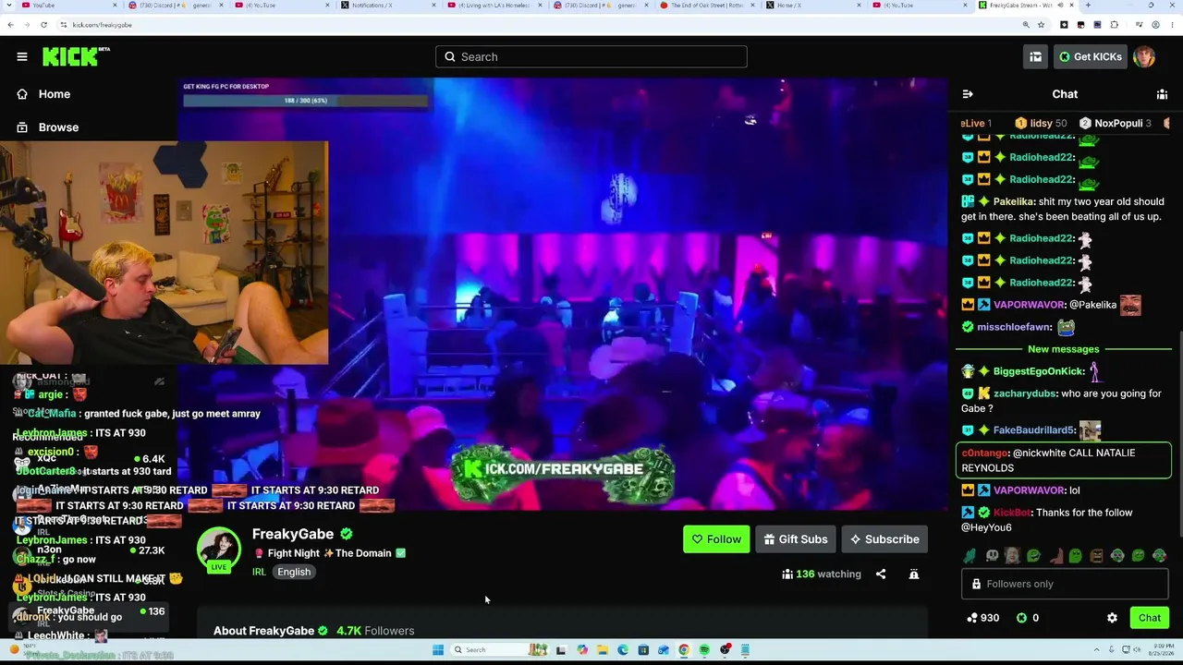
Task: Pick the first emote in quick emote bar
Action: pos(970,556)
